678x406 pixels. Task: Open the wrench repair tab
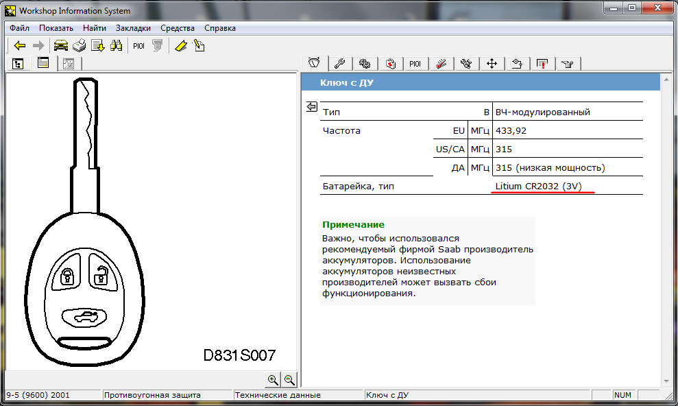(x=339, y=64)
